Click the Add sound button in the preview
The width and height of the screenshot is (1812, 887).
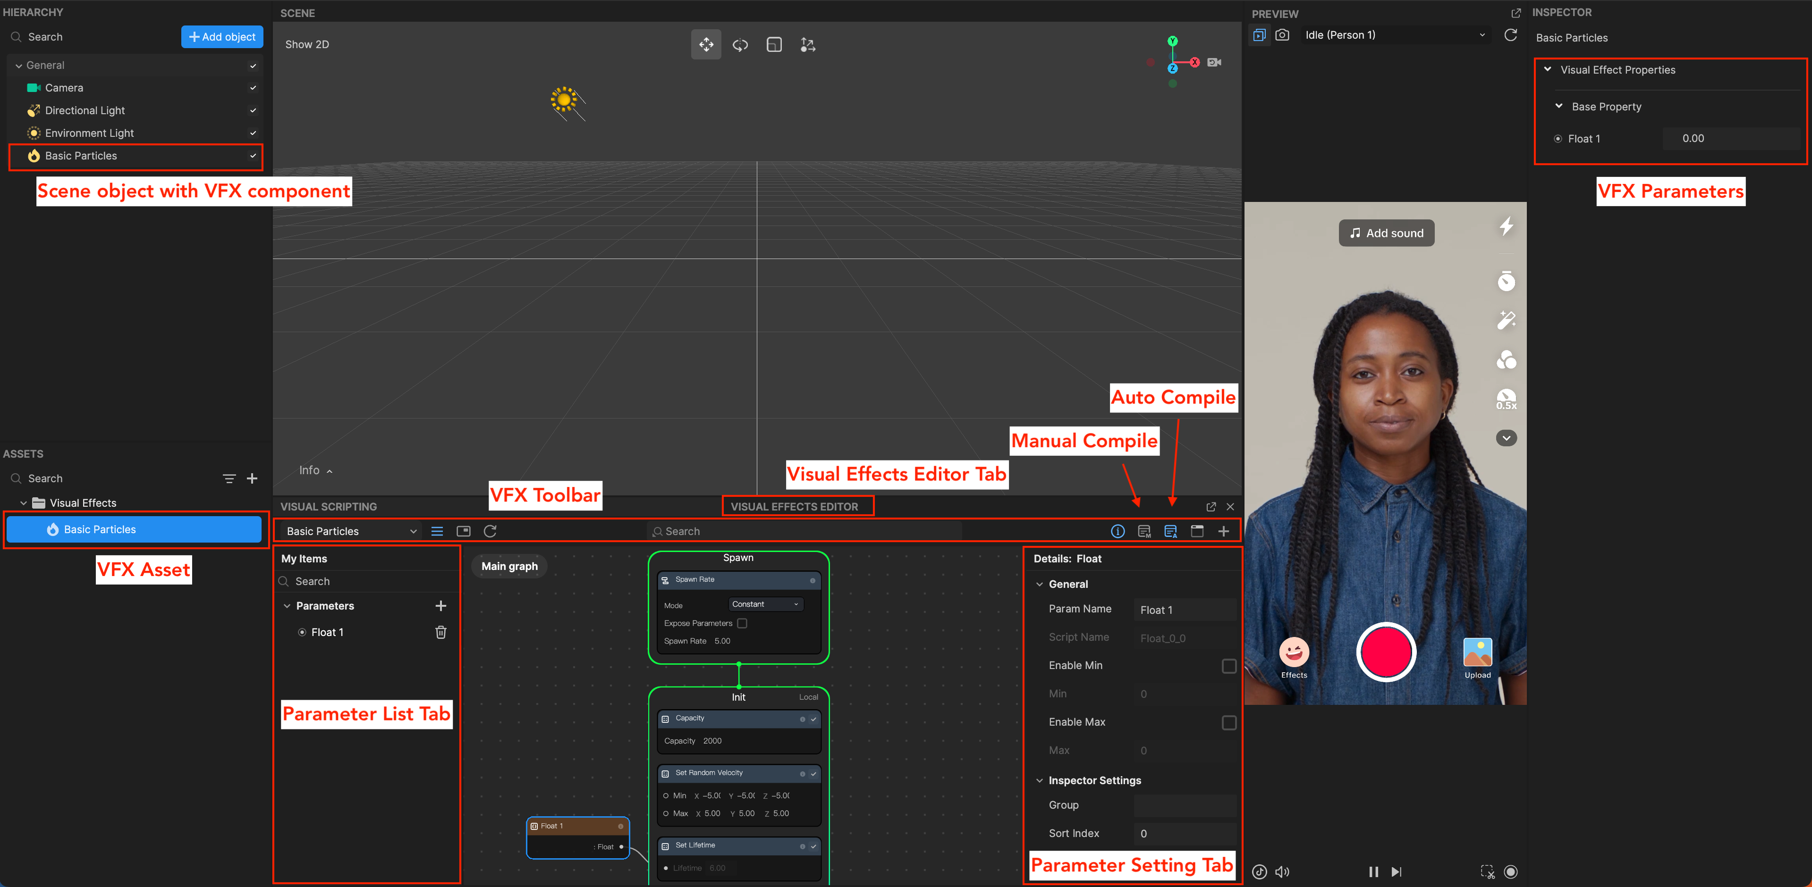(1385, 233)
